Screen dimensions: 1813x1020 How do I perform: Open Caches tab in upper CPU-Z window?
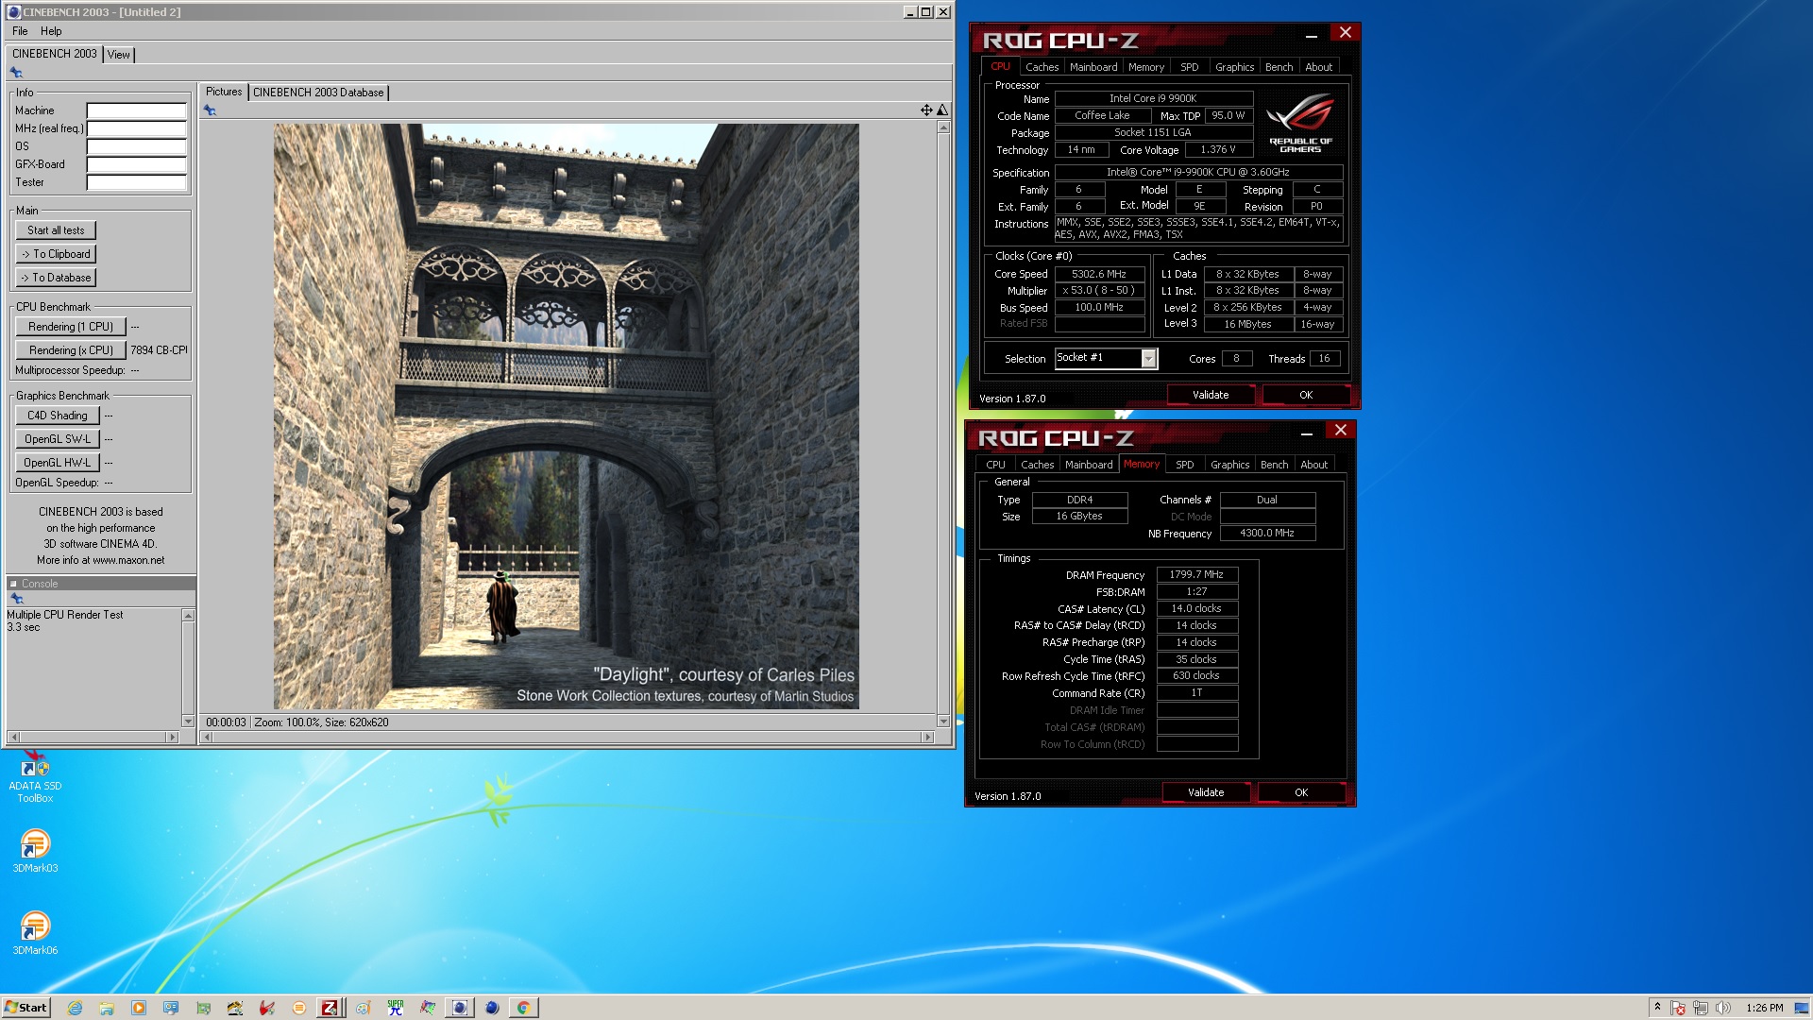pos(1042,67)
